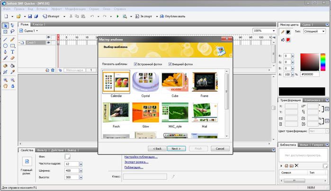
Task: Open Экспорт ролика link
Action: [136, 162]
